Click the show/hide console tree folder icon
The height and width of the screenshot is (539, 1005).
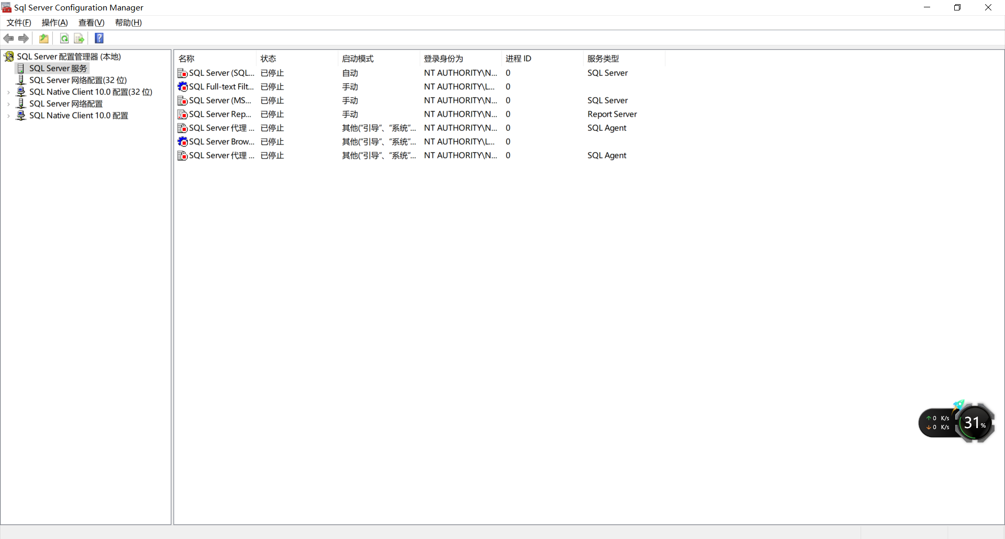point(44,38)
